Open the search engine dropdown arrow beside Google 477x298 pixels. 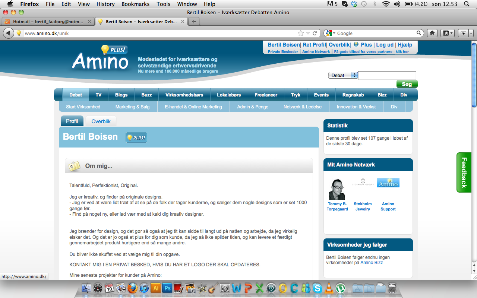[x=334, y=33]
